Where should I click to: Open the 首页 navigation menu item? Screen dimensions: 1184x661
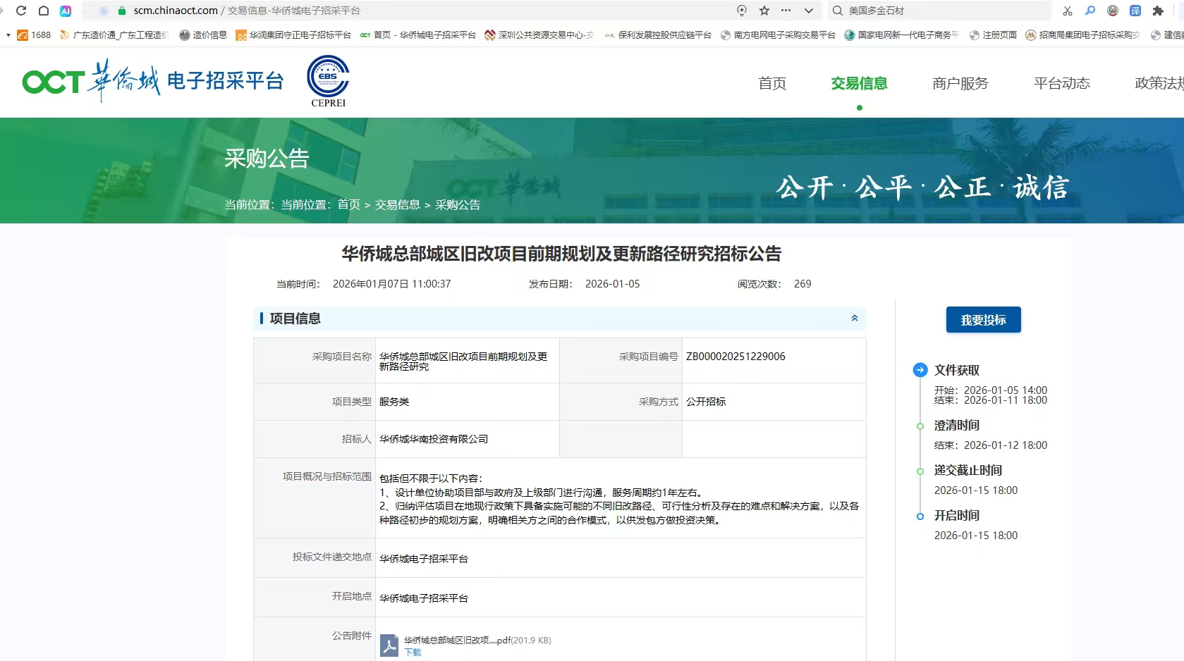click(x=772, y=83)
